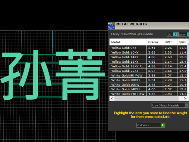Click the 2.63 DWT cell
Image resolution: width=189 pixels, height=142 pixels.
[x=170, y=57]
